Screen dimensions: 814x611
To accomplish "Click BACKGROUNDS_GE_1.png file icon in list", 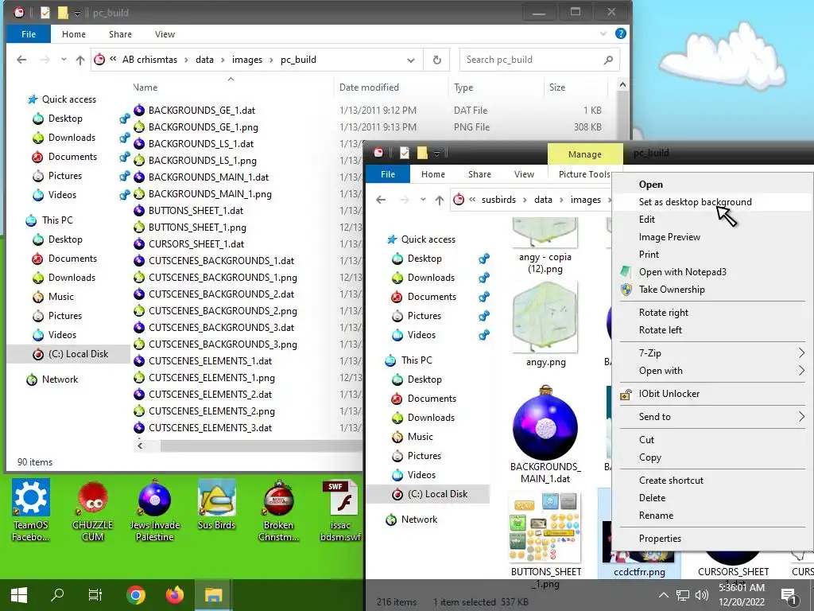I will point(139,126).
